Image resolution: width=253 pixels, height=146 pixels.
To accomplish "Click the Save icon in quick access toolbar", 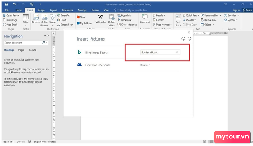I will [x=7, y=4].
